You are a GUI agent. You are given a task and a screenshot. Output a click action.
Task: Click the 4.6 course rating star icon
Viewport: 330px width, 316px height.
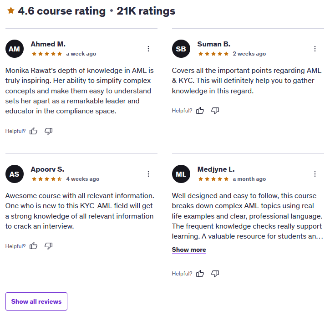click(x=11, y=10)
